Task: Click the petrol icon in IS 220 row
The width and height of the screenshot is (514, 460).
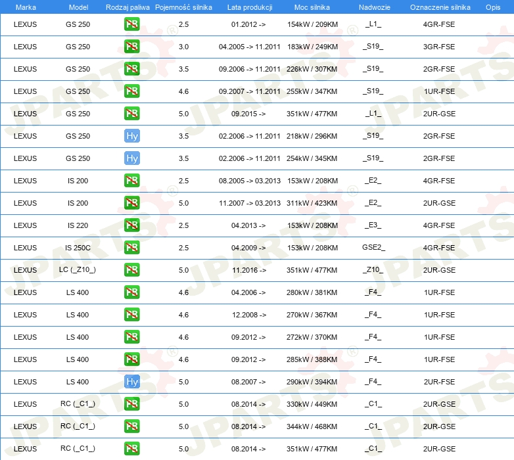Action: coord(132,225)
